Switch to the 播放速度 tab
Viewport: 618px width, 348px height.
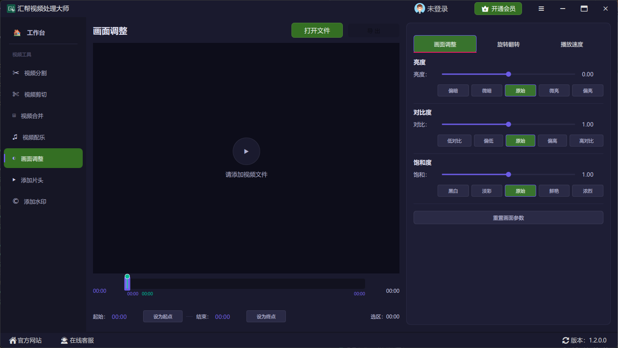[572, 44]
